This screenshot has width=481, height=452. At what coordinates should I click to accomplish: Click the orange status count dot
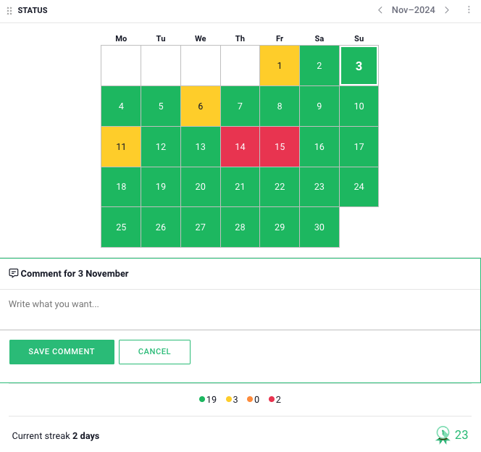pos(250,399)
